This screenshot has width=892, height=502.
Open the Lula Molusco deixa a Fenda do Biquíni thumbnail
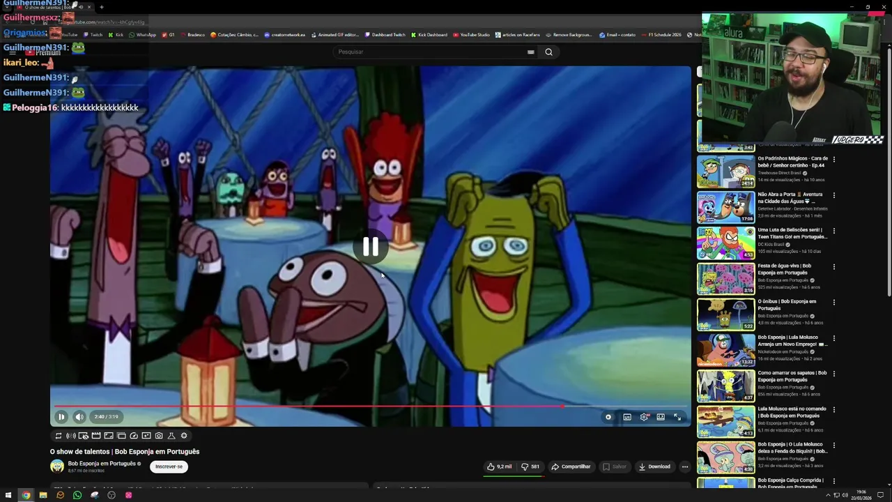725,457
